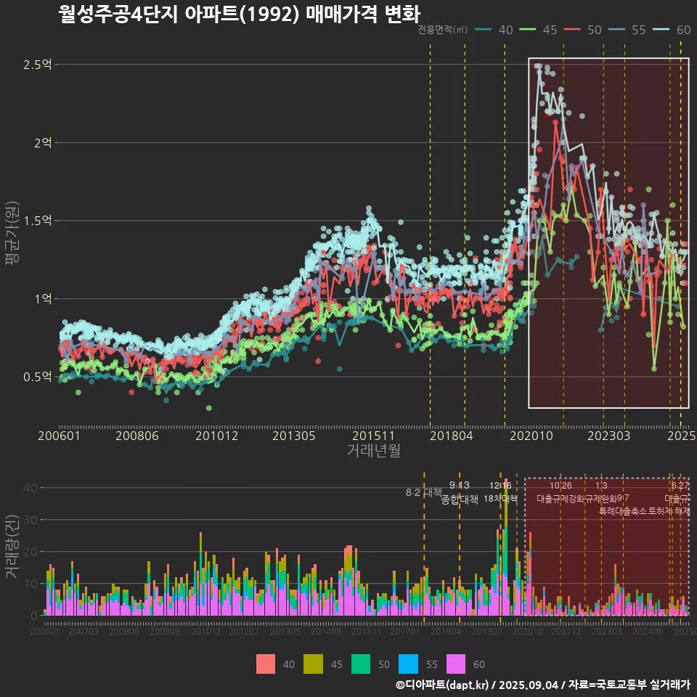Select the blue 55 swatch in bottom legend
697x697 pixels.
(x=408, y=664)
